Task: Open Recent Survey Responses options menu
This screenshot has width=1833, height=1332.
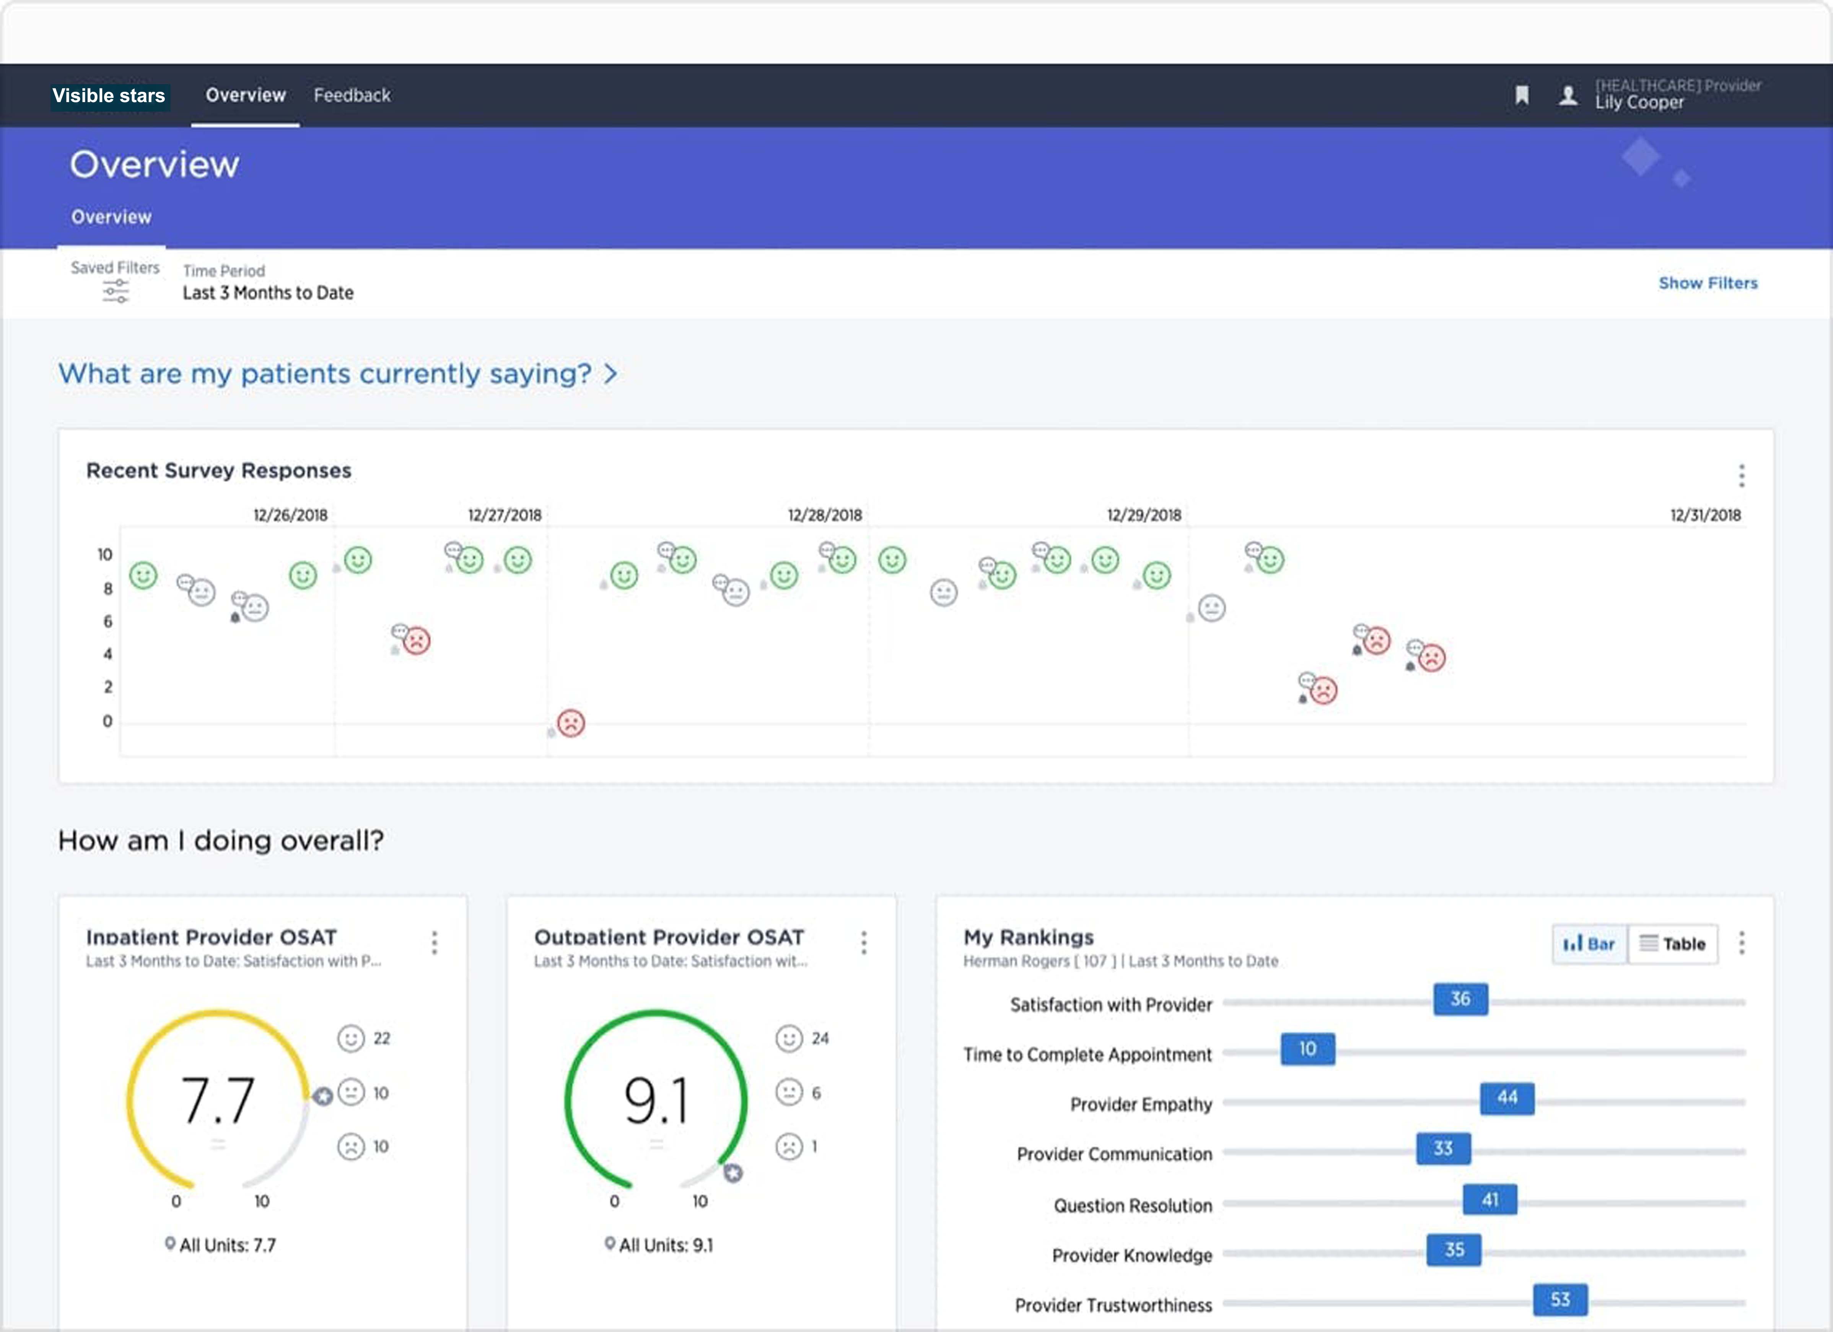Action: point(1741,475)
